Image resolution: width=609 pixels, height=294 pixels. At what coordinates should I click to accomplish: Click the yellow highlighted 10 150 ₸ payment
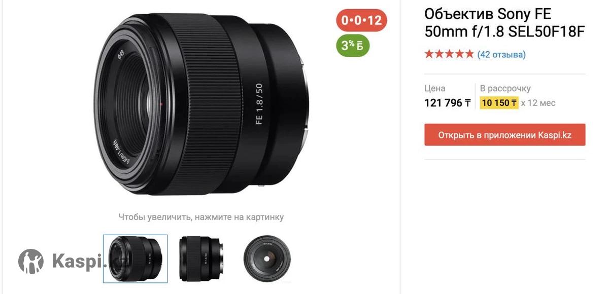click(499, 103)
